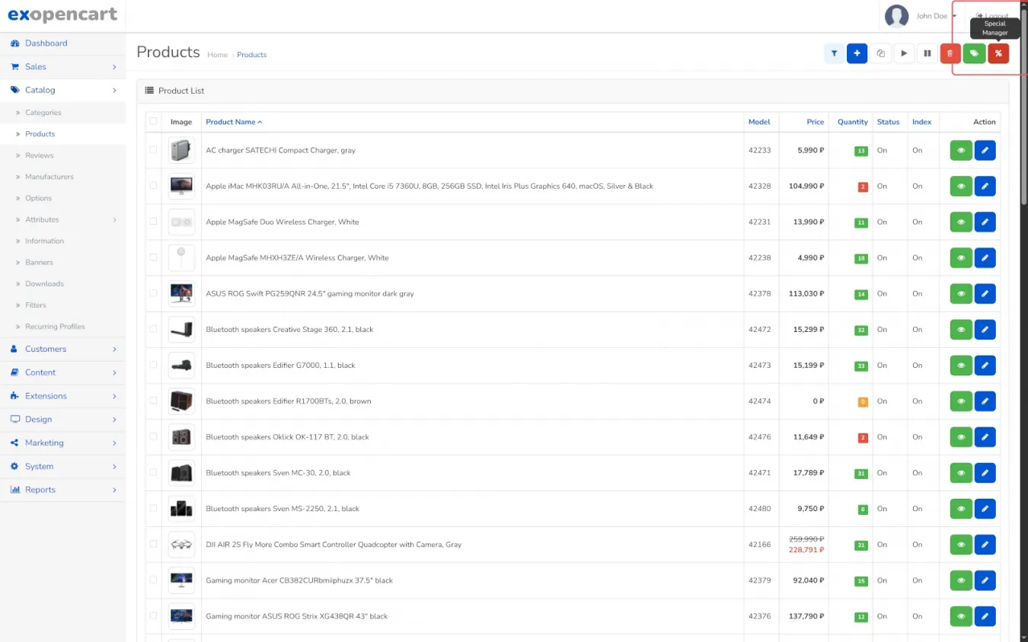Open the product filter funnel button

pyautogui.click(x=834, y=53)
